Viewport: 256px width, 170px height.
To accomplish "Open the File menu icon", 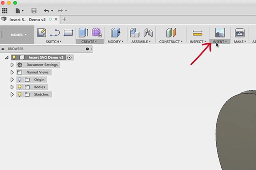I will click(x=18, y=10).
